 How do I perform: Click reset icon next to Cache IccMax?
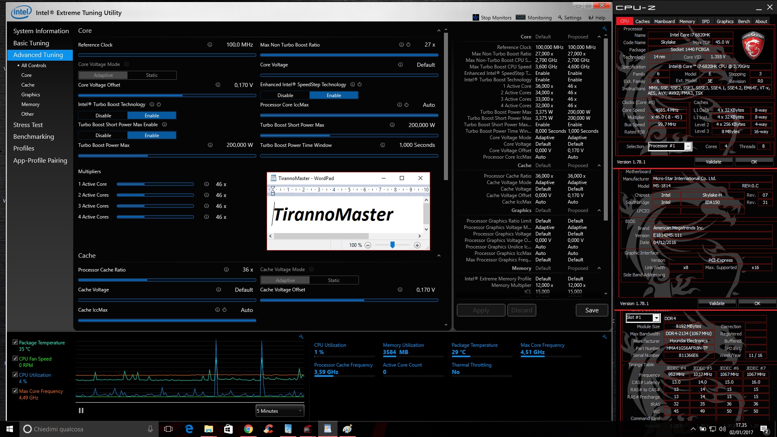224,310
